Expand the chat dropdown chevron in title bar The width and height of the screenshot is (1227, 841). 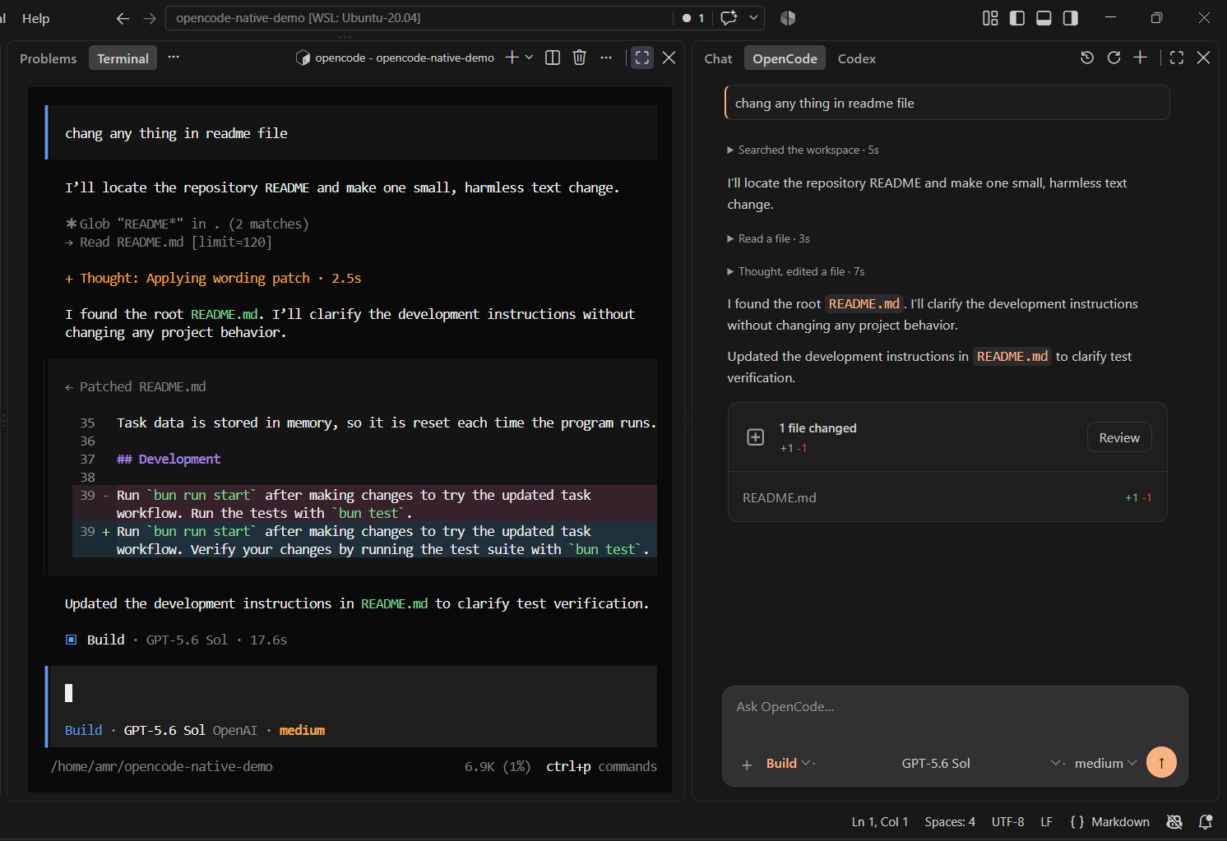coord(753,18)
